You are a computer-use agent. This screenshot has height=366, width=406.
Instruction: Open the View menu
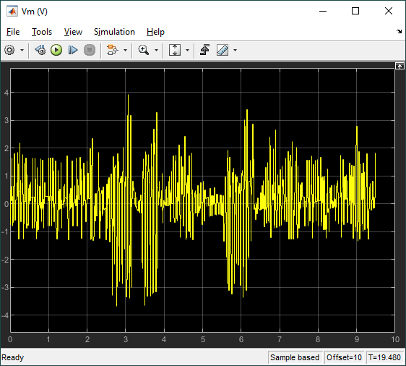[73, 32]
